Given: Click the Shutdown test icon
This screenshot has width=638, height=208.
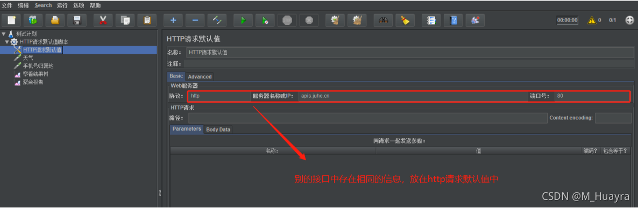Looking at the screenshot, I should [309, 20].
